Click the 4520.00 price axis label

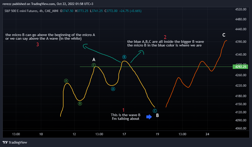point(241,9)
